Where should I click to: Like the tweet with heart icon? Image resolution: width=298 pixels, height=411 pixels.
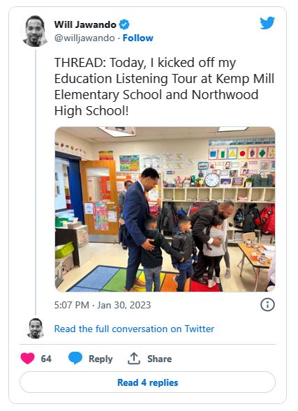click(x=27, y=358)
